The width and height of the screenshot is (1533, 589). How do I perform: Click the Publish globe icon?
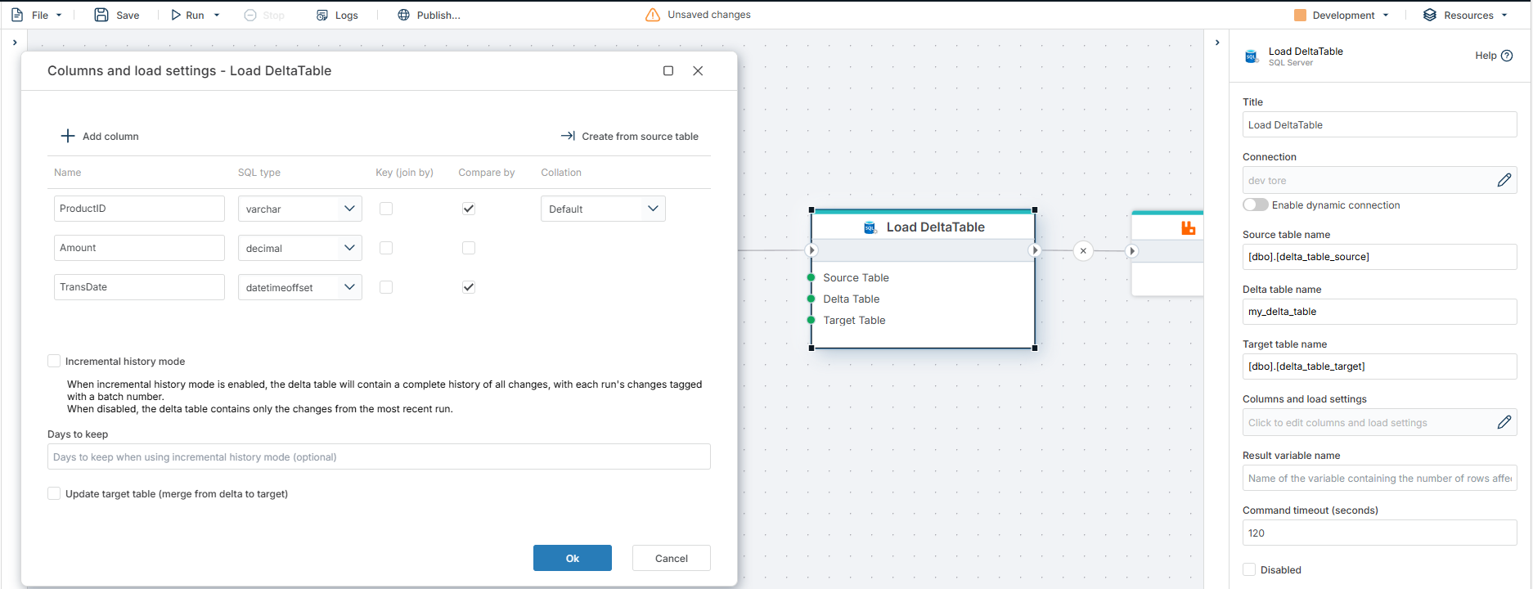403,15
